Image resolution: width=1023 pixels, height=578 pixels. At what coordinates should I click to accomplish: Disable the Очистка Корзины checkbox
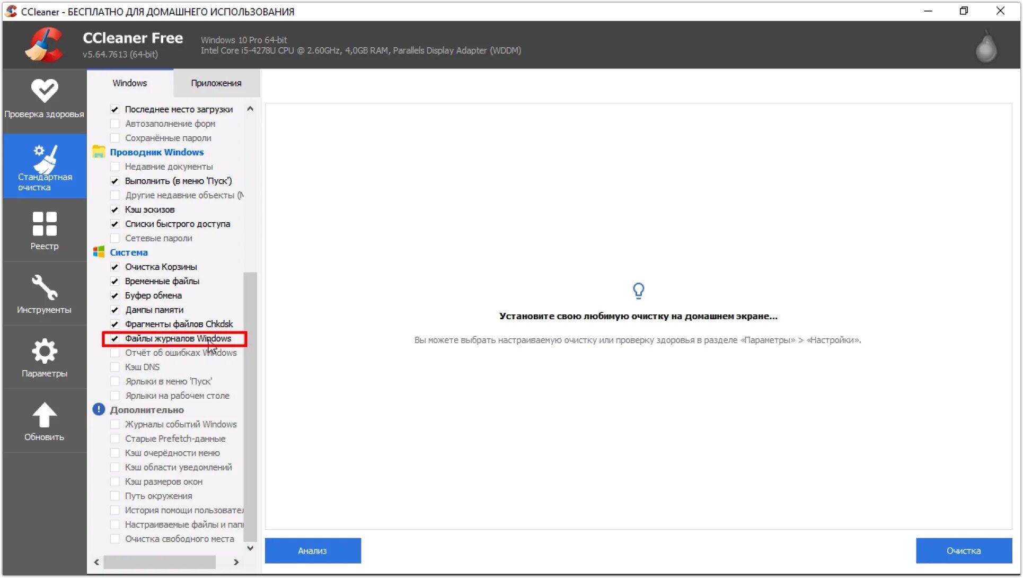[115, 267]
